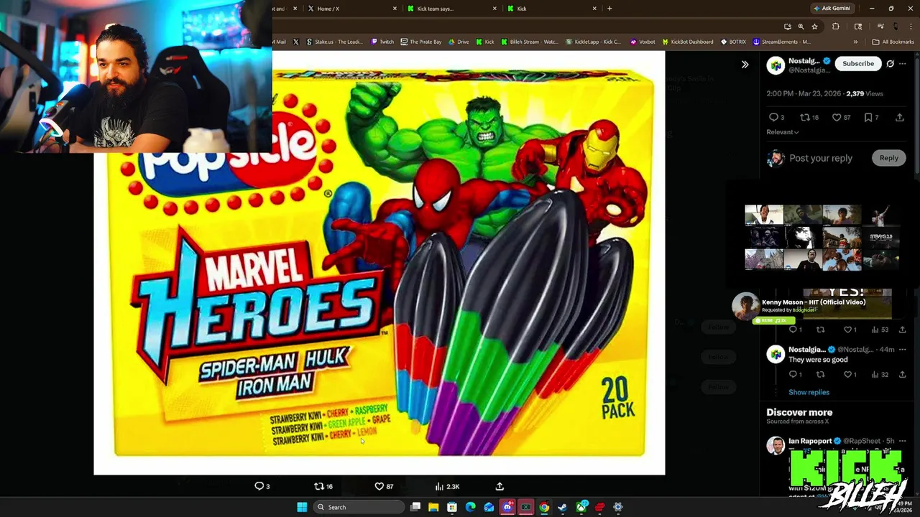This screenshot has width=920, height=517.
Task: Expand the Relevant sort dropdown
Action: click(783, 132)
